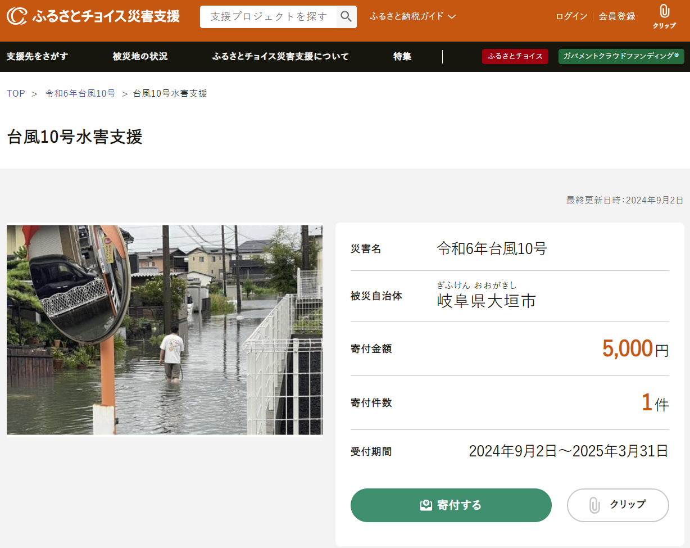This screenshot has width=690, height=548.
Task: Select the 被災地の状況 menu item
Action: tap(140, 56)
